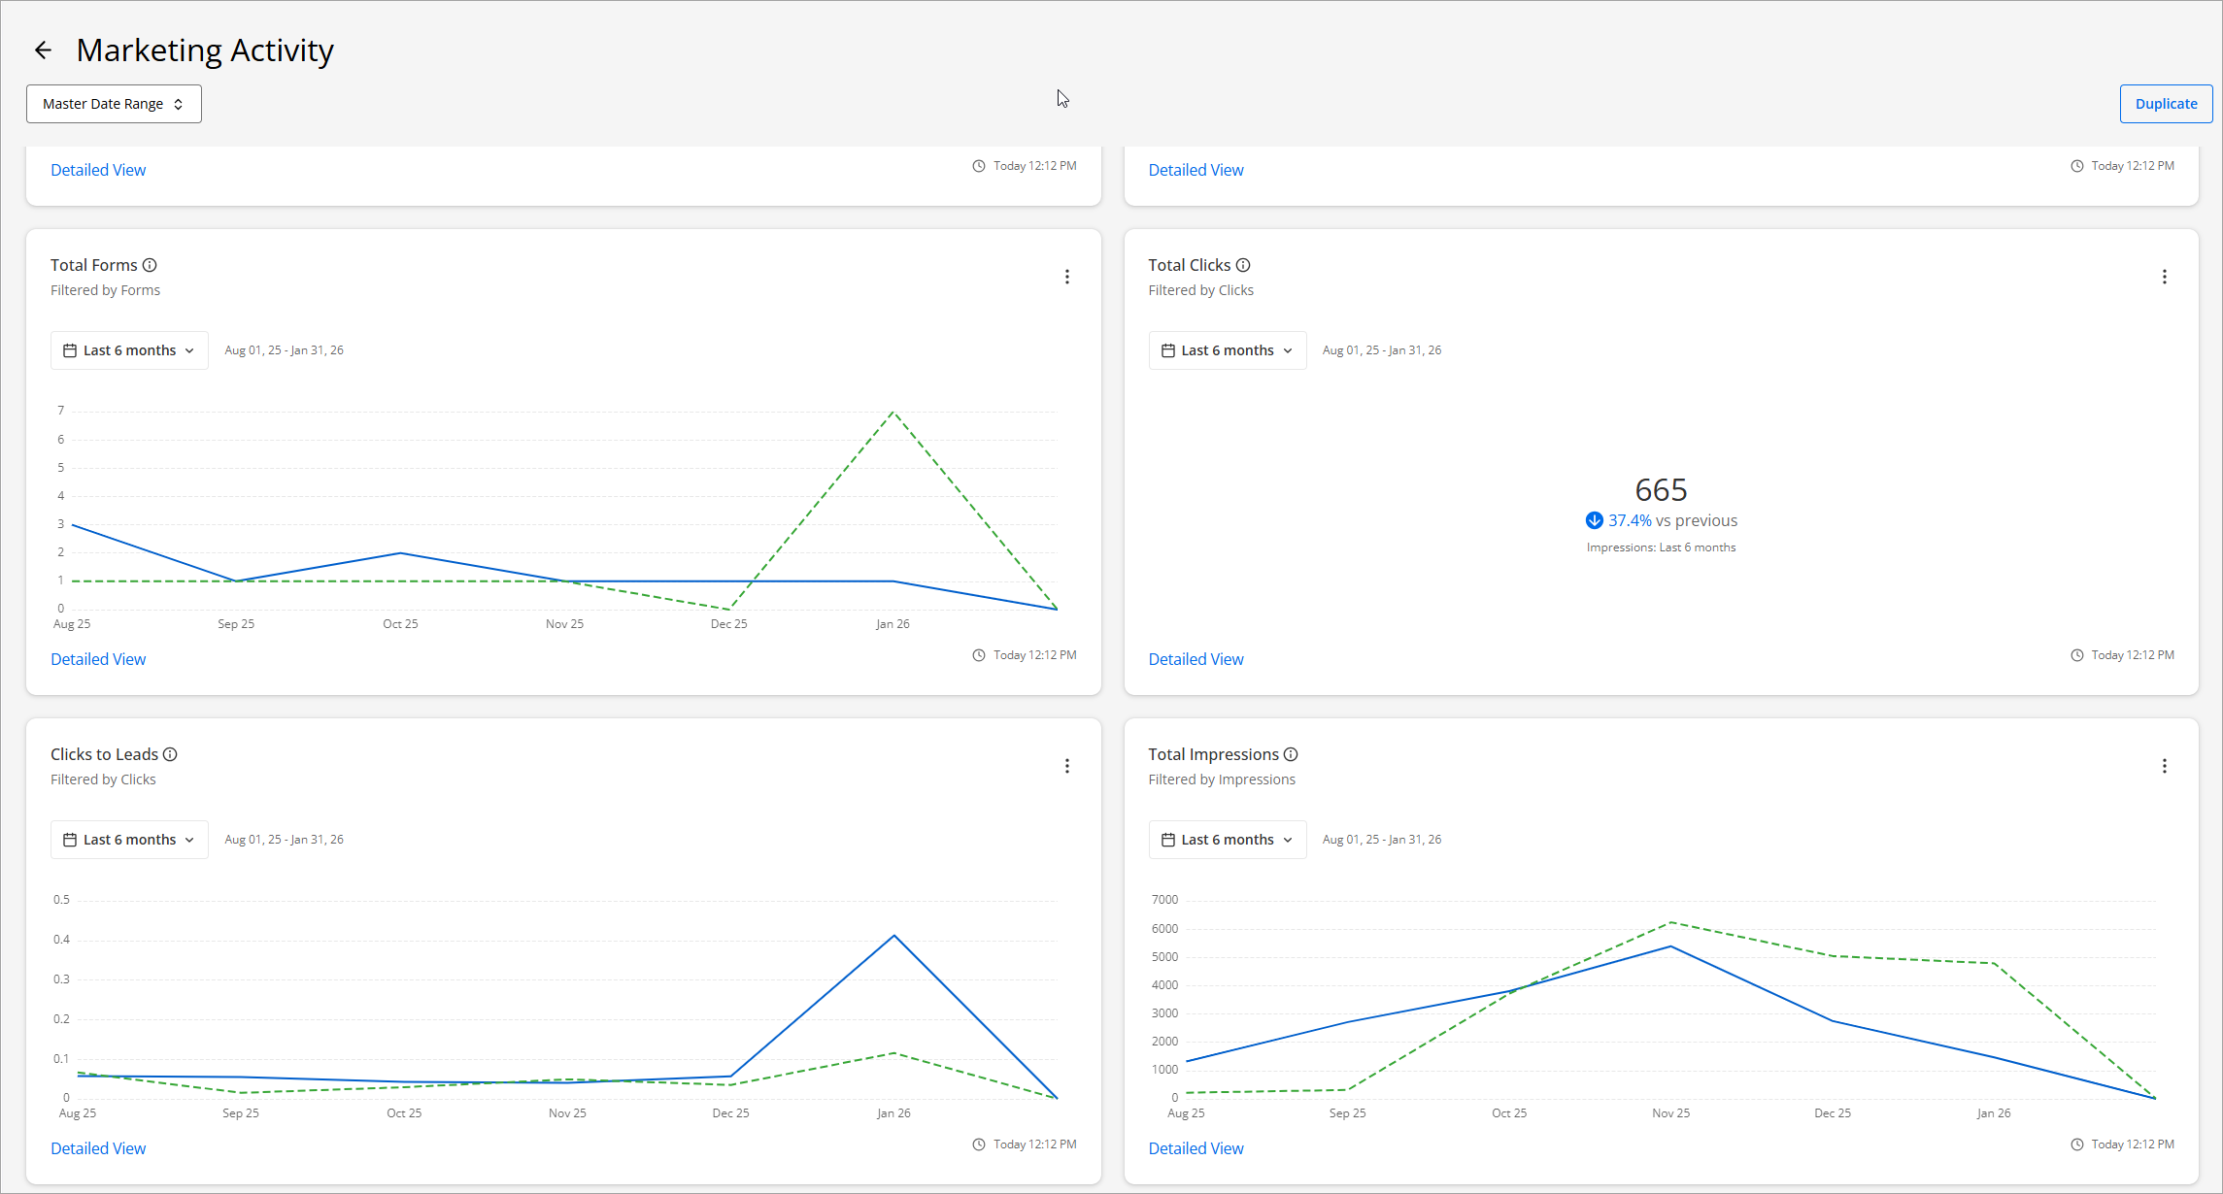Viewport: 2223px width, 1194px height.
Task: Click the info icon beside Clicks to Leads
Action: click(170, 754)
